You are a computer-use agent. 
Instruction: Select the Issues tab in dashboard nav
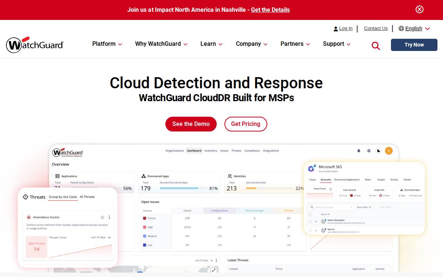point(224,151)
